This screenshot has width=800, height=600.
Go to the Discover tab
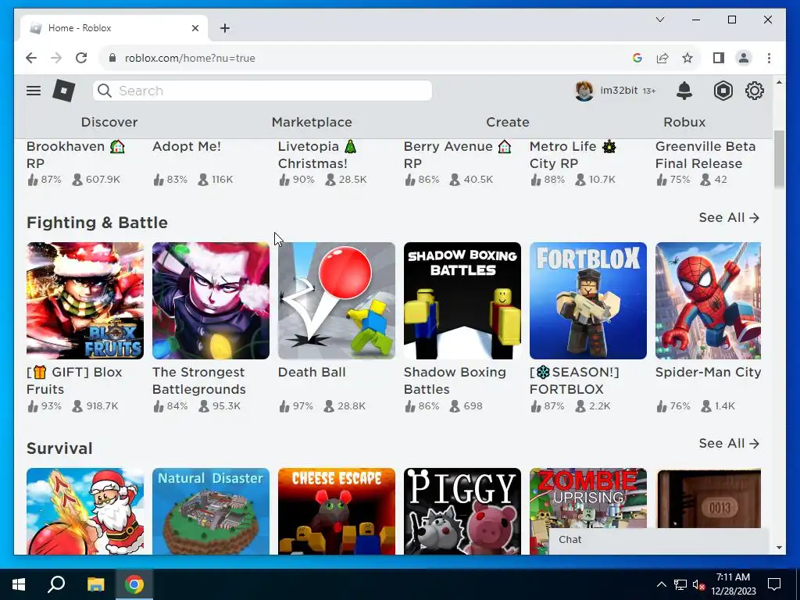pyautogui.click(x=109, y=122)
